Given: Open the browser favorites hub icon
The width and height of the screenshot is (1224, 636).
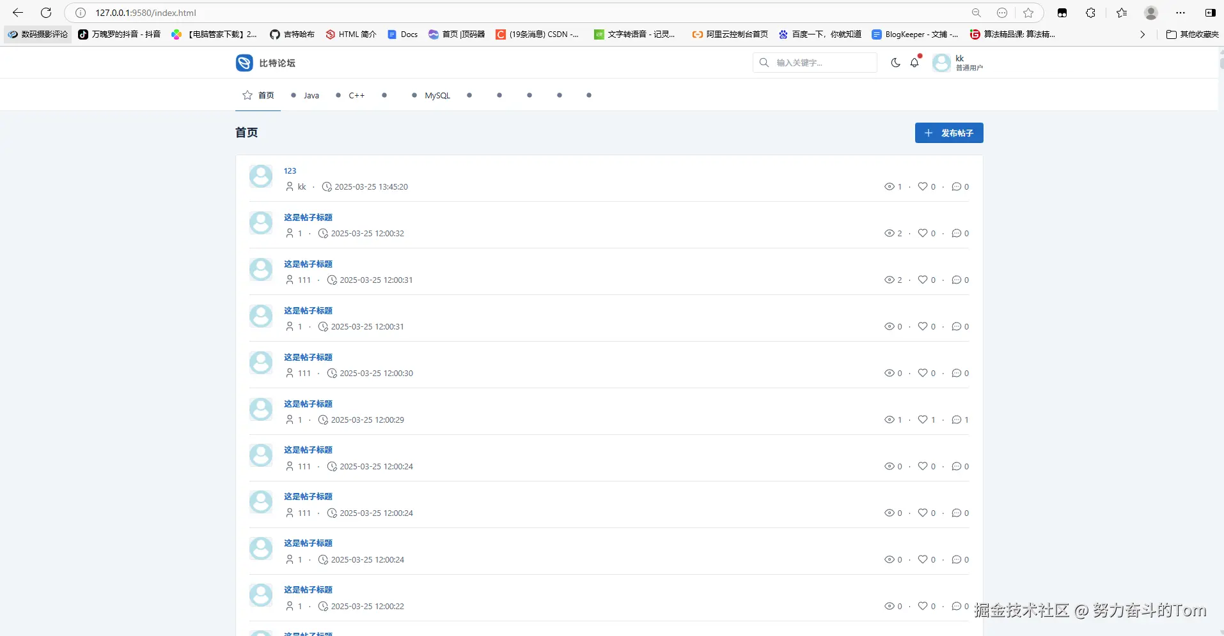Looking at the screenshot, I should tap(1122, 13).
